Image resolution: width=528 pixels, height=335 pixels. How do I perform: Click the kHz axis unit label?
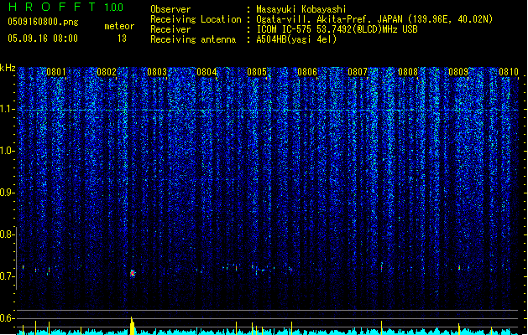coord(8,68)
